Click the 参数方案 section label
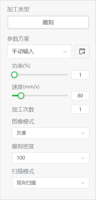This screenshot has height=200, width=96. point(18,39)
